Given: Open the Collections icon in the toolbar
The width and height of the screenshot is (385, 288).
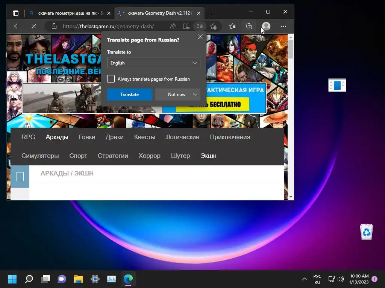Looking at the screenshot, I should coord(249,26).
